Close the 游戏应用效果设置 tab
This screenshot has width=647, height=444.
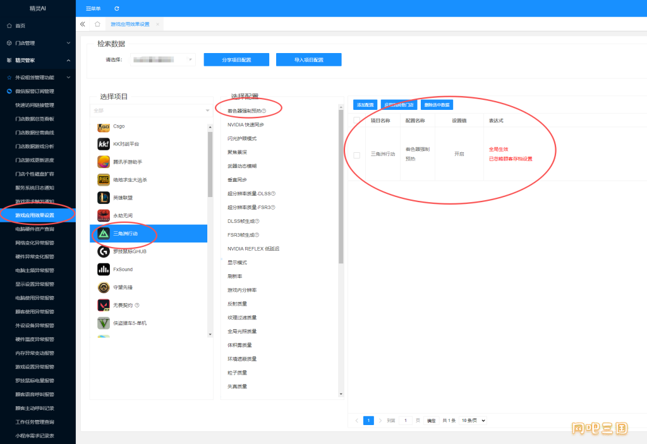(157, 24)
